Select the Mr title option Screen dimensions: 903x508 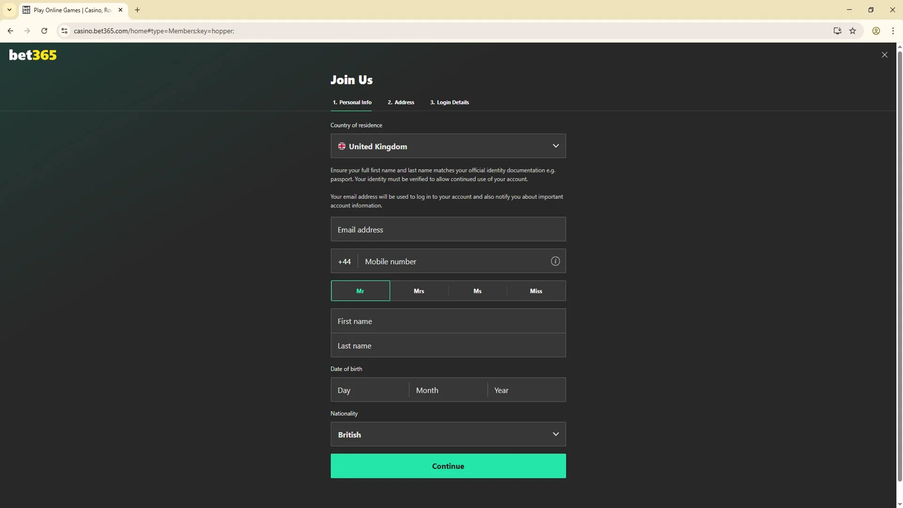point(360,291)
